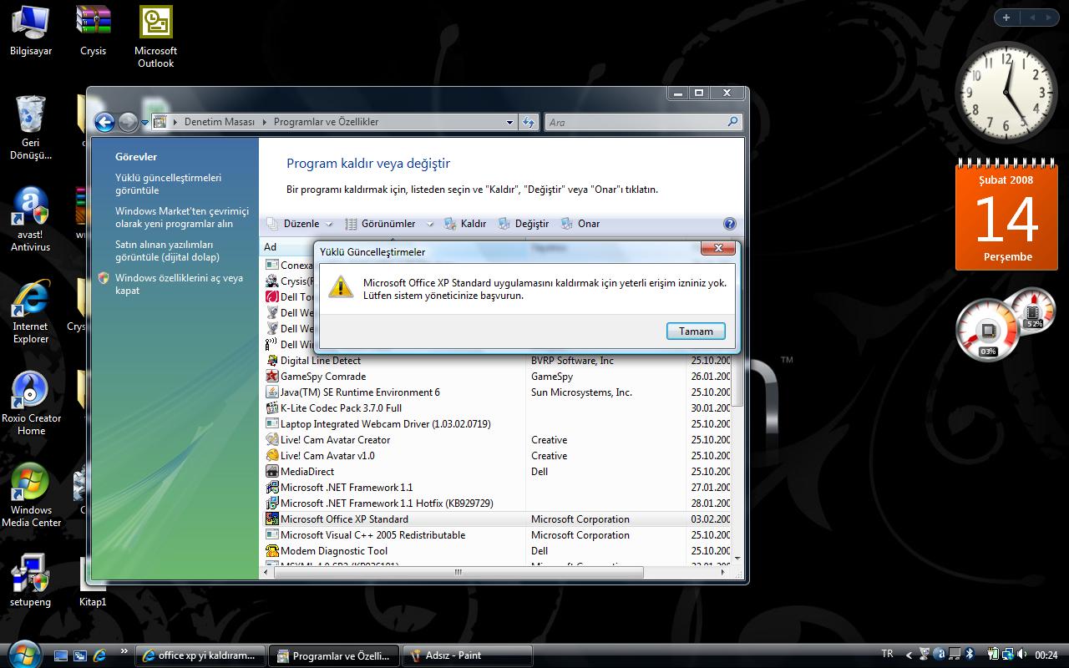
Task: Click Show Desktop in quick launch
Action: click(61, 655)
